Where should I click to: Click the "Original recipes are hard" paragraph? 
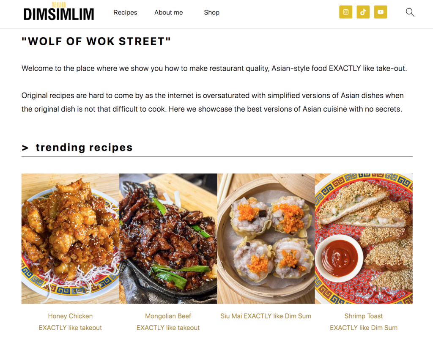[x=212, y=102]
